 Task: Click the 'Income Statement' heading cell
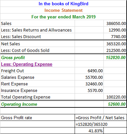(x=63, y=10)
